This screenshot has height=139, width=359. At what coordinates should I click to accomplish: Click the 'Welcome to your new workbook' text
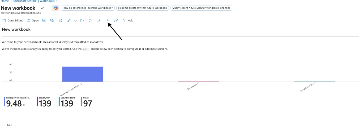pyautogui.click(x=53, y=42)
